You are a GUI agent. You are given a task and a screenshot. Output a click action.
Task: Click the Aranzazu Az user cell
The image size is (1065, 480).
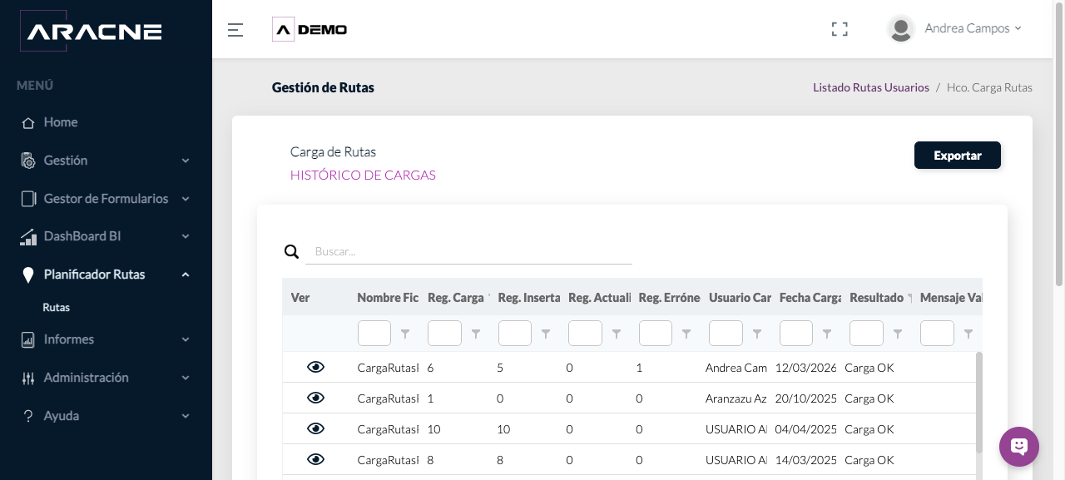tap(736, 398)
